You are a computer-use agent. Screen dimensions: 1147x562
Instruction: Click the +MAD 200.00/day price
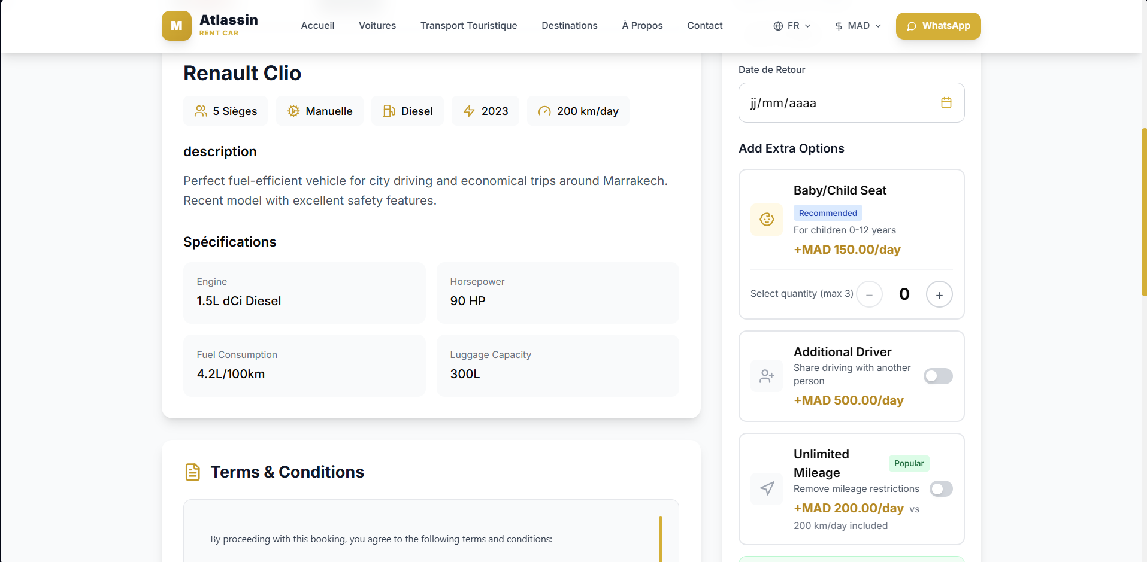tap(849, 508)
